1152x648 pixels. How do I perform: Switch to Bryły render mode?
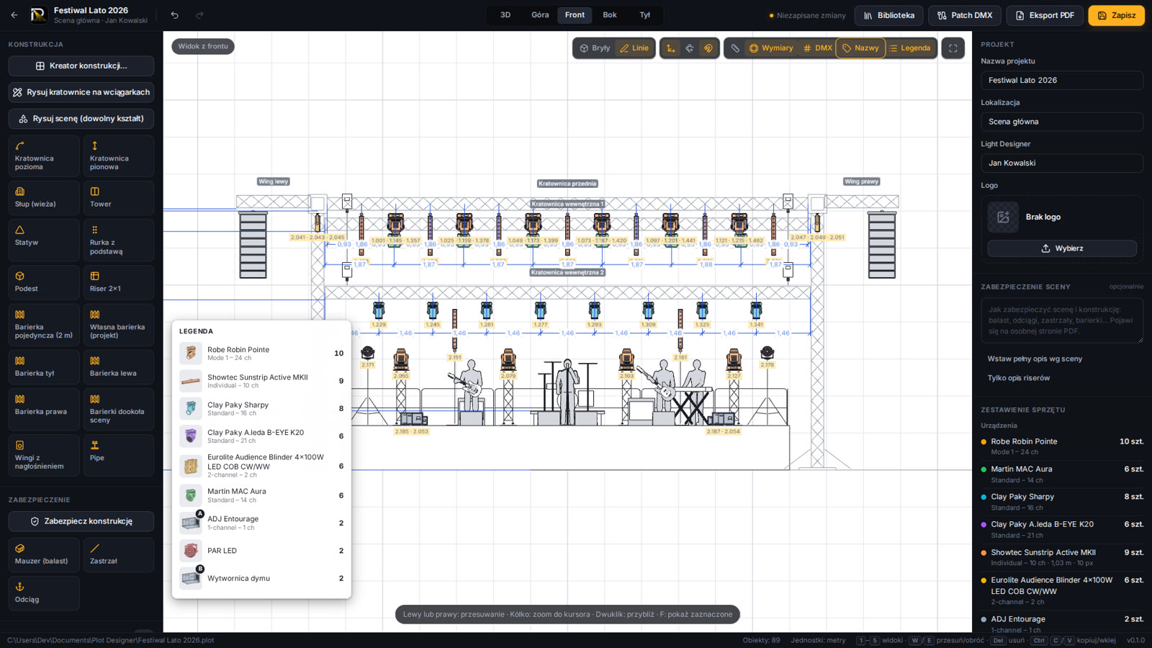(x=595, y=48)
